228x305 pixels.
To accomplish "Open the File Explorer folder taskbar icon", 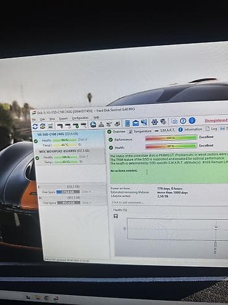I will 38,298.
